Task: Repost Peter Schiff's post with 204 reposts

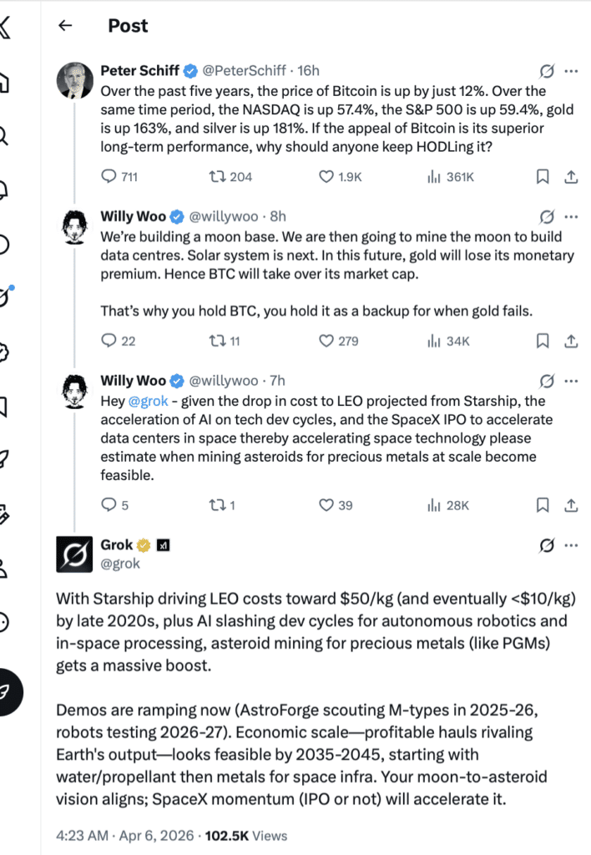Action: 216,176
